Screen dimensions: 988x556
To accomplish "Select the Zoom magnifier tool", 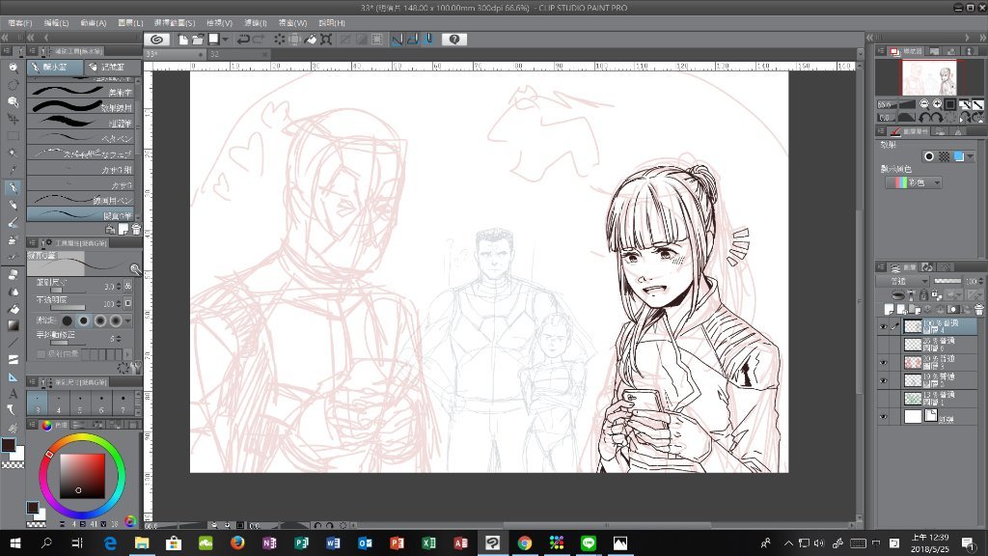I will [13, 68].
